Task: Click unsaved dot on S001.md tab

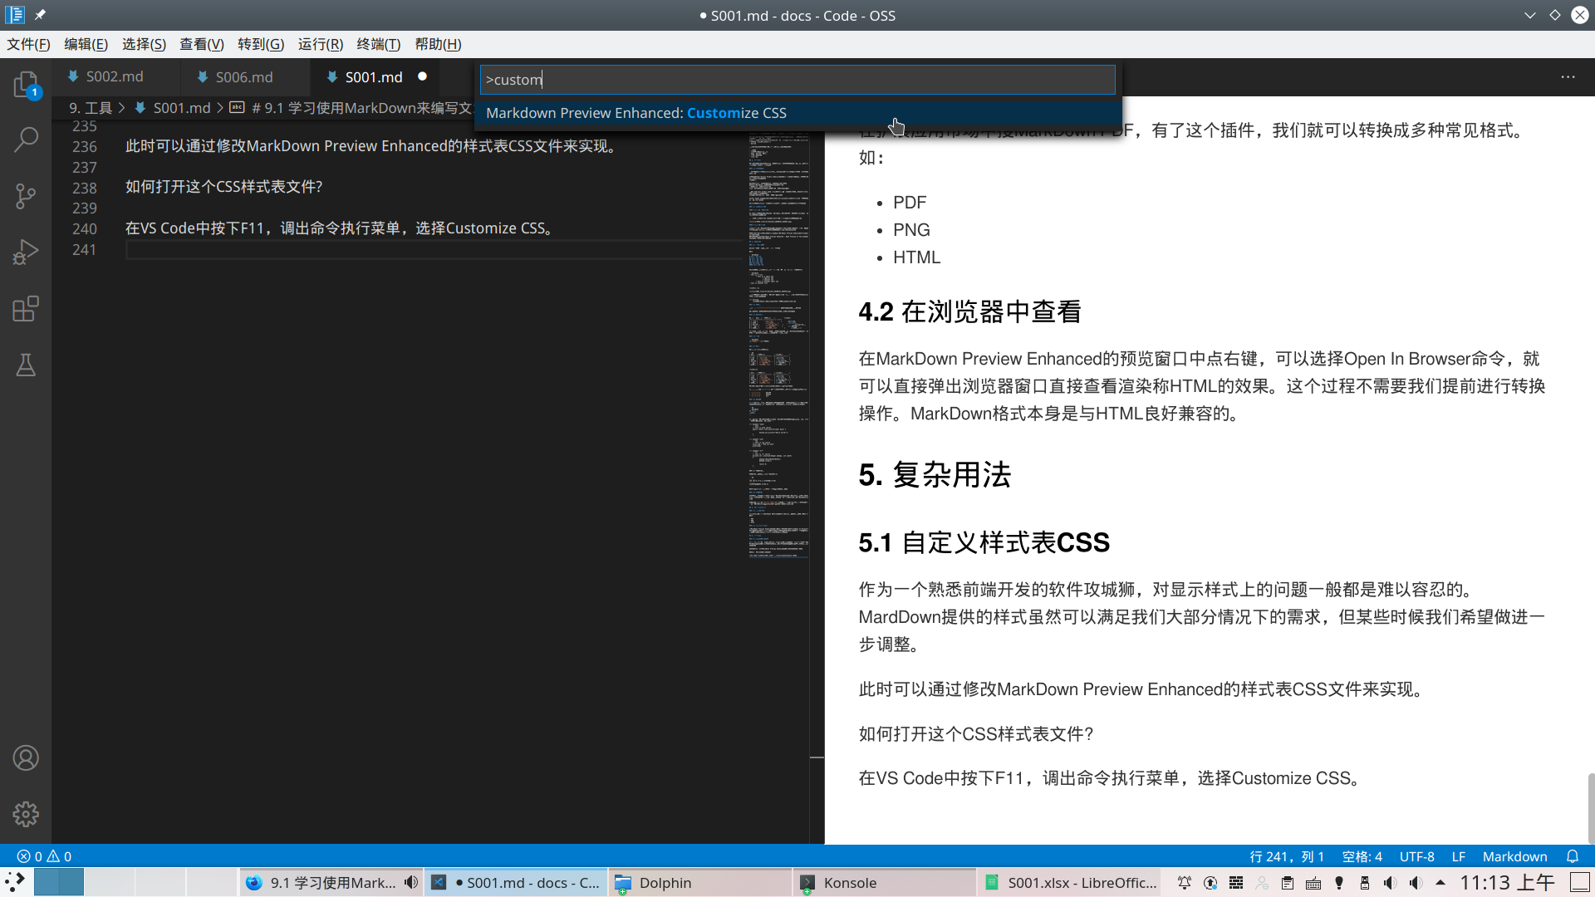Action: coord(422,76)
